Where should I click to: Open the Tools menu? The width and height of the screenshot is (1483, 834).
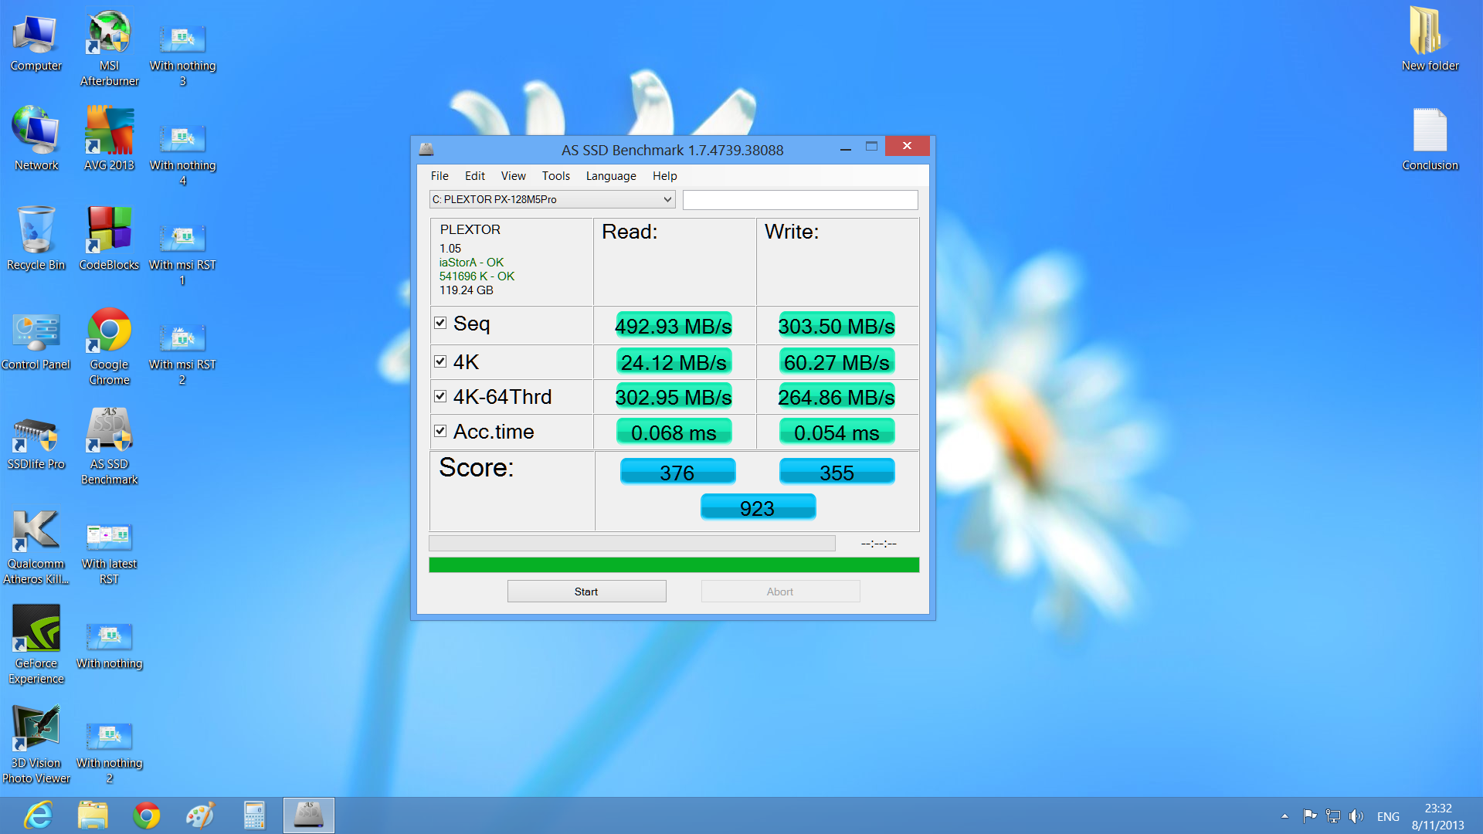555,176
